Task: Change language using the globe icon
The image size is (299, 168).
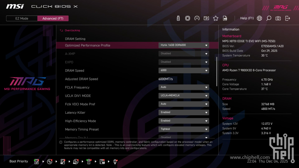Action: click(x=259, y=18)
